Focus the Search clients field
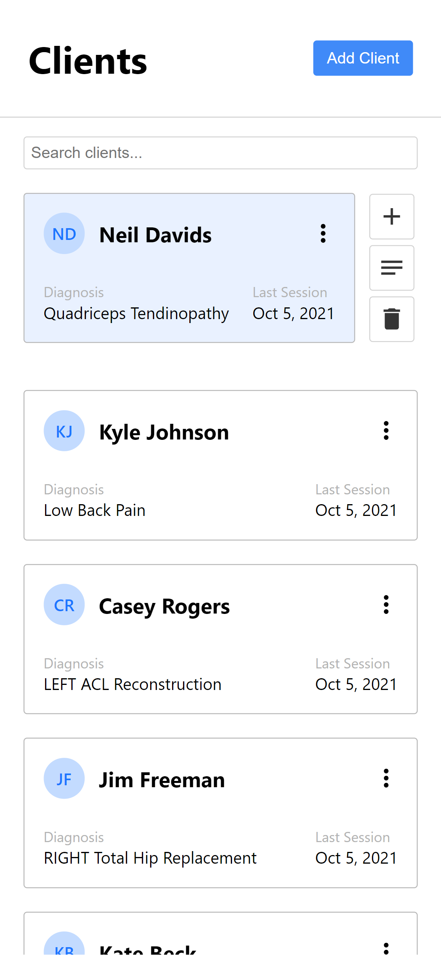 point(220,153)
